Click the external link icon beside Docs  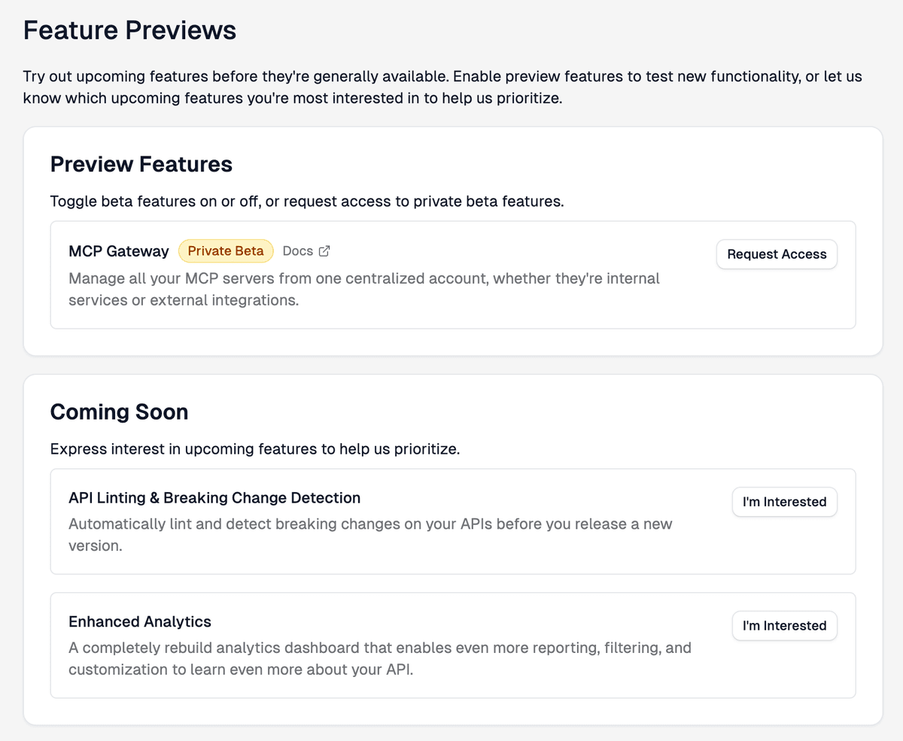pos(325,251)
